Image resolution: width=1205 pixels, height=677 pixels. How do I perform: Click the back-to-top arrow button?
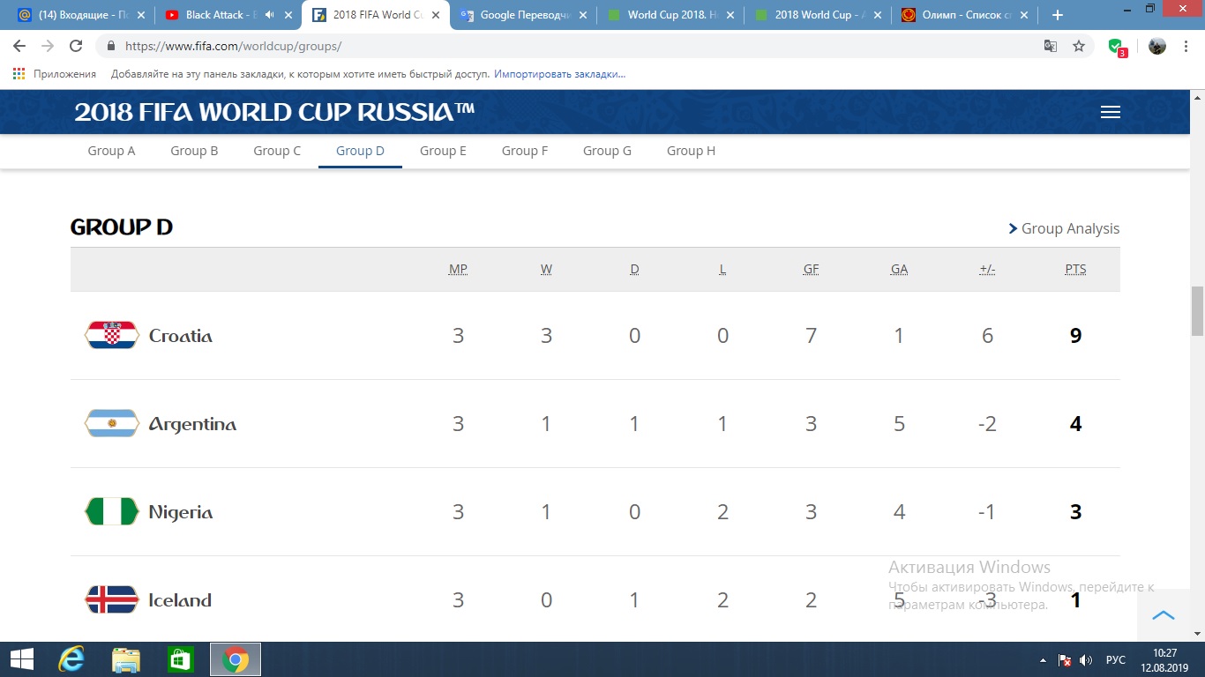(x=1164, y=615)
